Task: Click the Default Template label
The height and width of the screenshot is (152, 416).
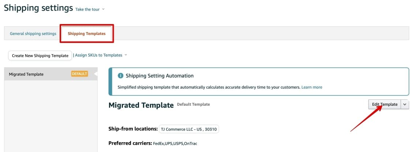Action: coord(193,104)
